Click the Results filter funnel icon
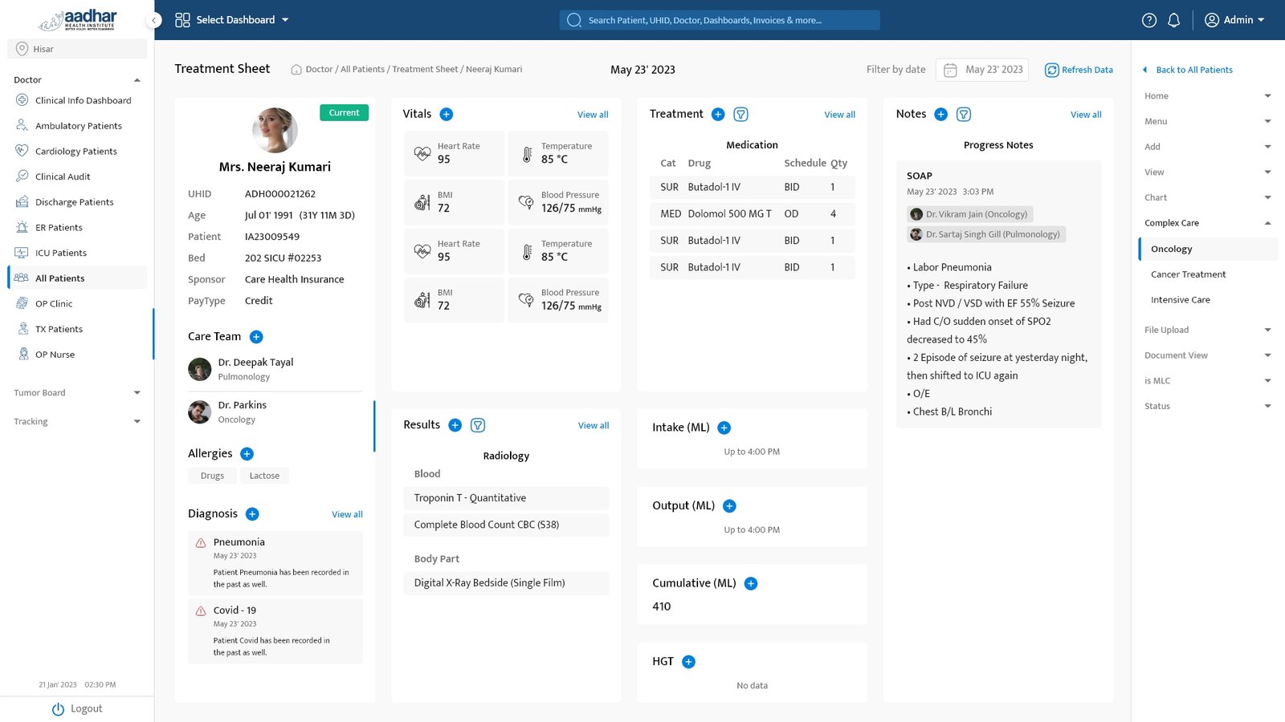The width and height of the screenshot is (1285, 722). [478, 425]
